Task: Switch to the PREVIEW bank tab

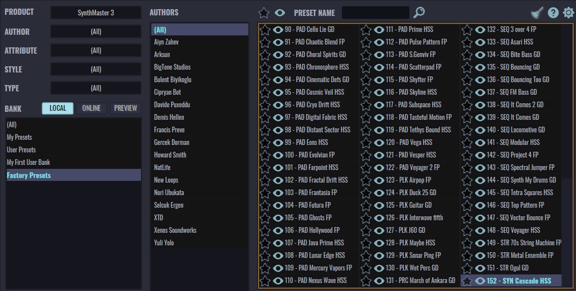Action: (125, 108)
